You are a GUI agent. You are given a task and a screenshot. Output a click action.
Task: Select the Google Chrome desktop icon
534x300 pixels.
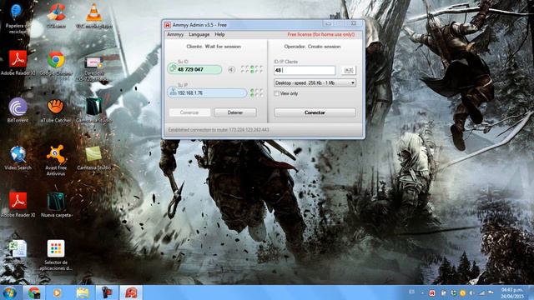click(56, 63)
